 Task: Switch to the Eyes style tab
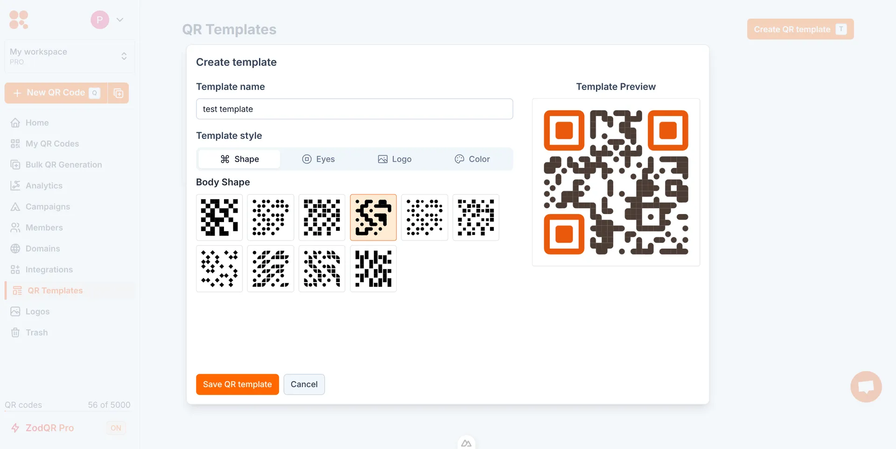319,159
